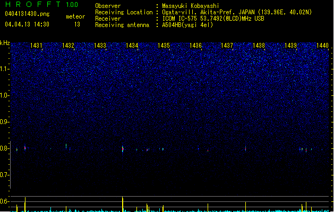Click the 1440 time marker

[x=322, y=45]
